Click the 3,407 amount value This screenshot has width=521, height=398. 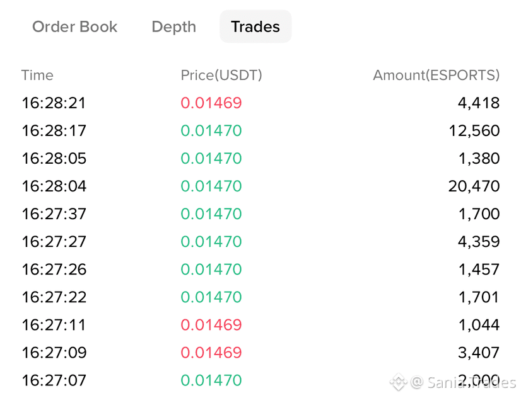[x=479, y=353]
